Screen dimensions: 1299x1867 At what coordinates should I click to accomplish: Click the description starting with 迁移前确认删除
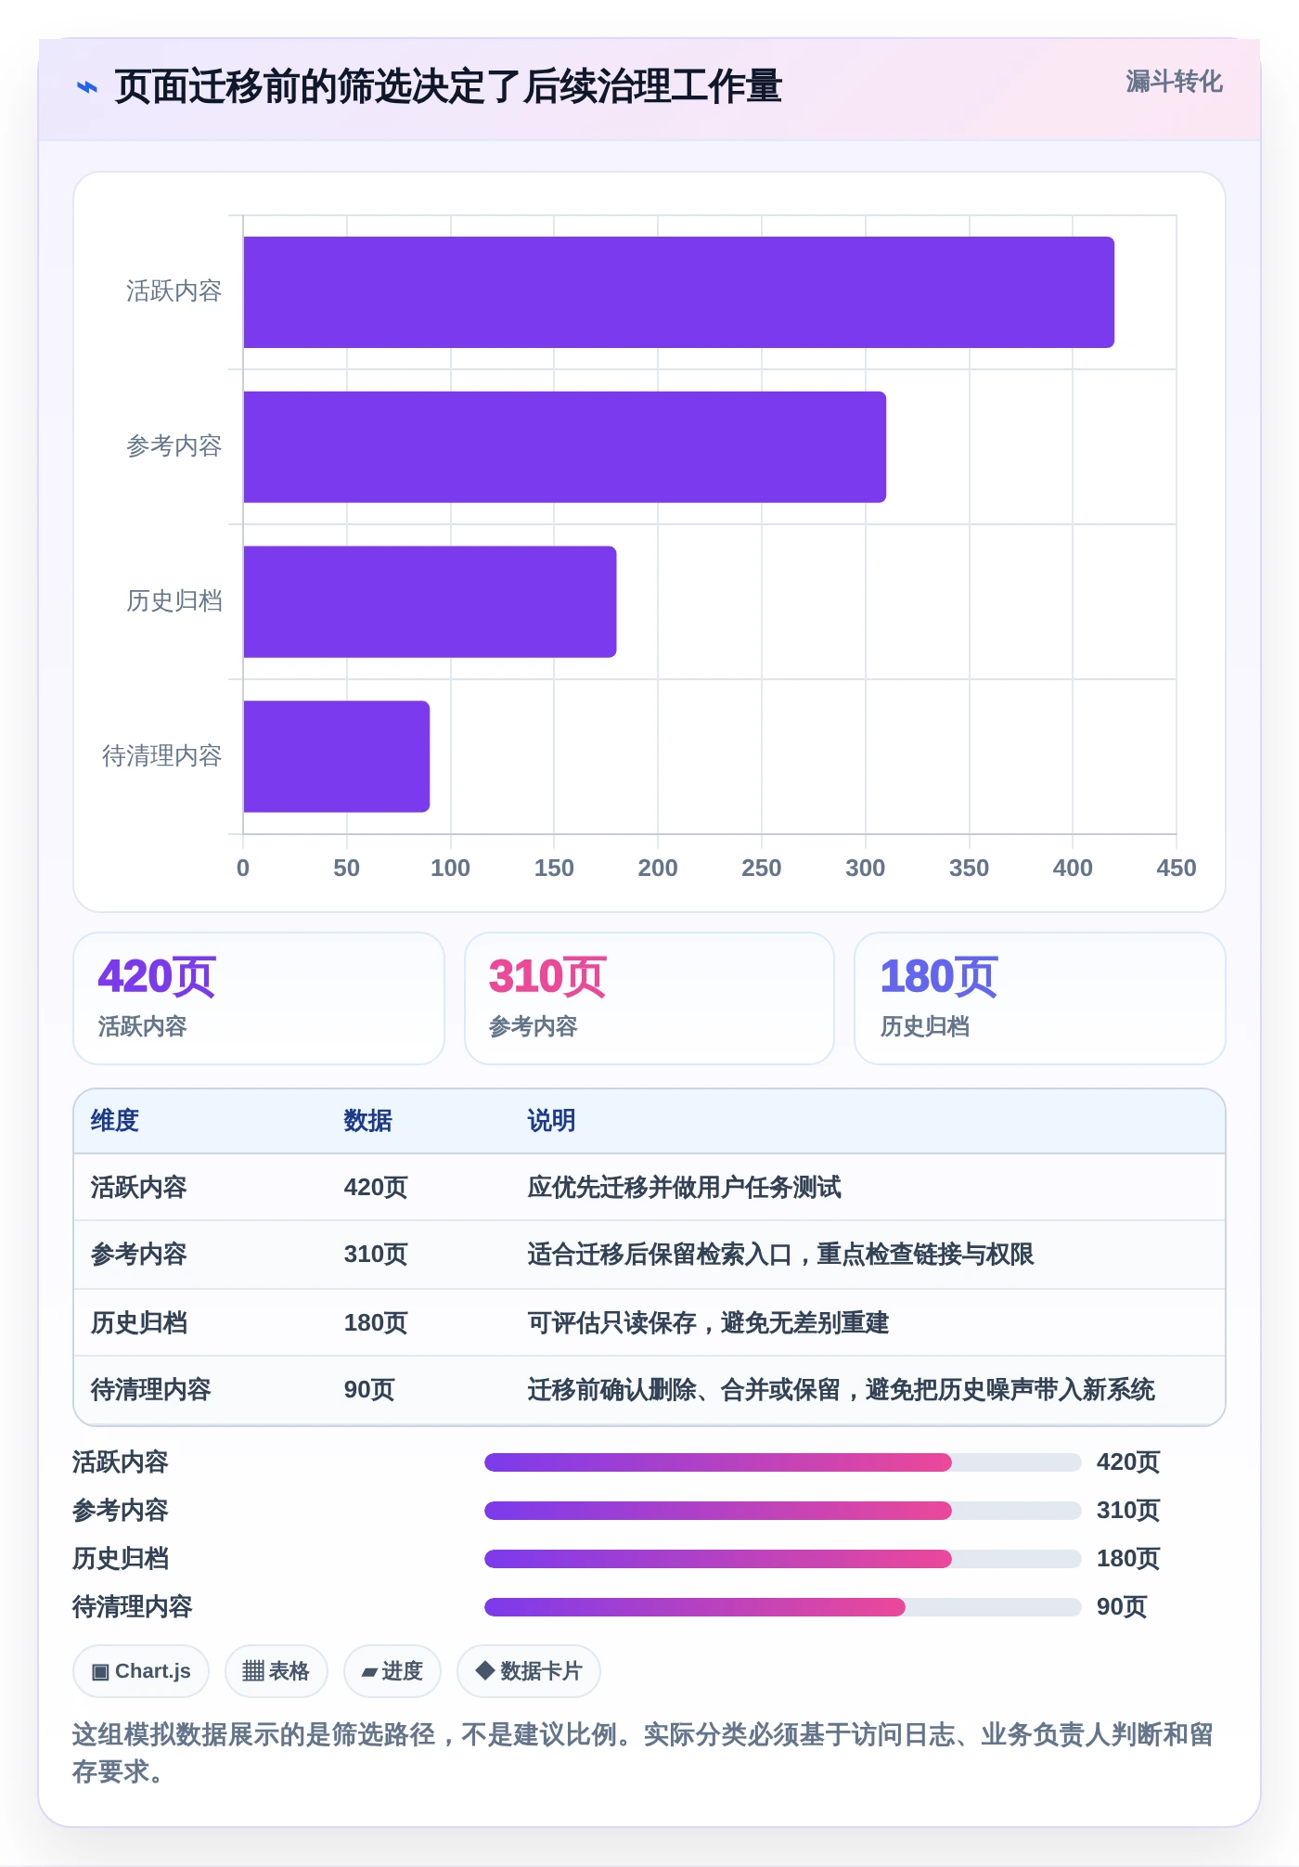[x=841, y=1390]
